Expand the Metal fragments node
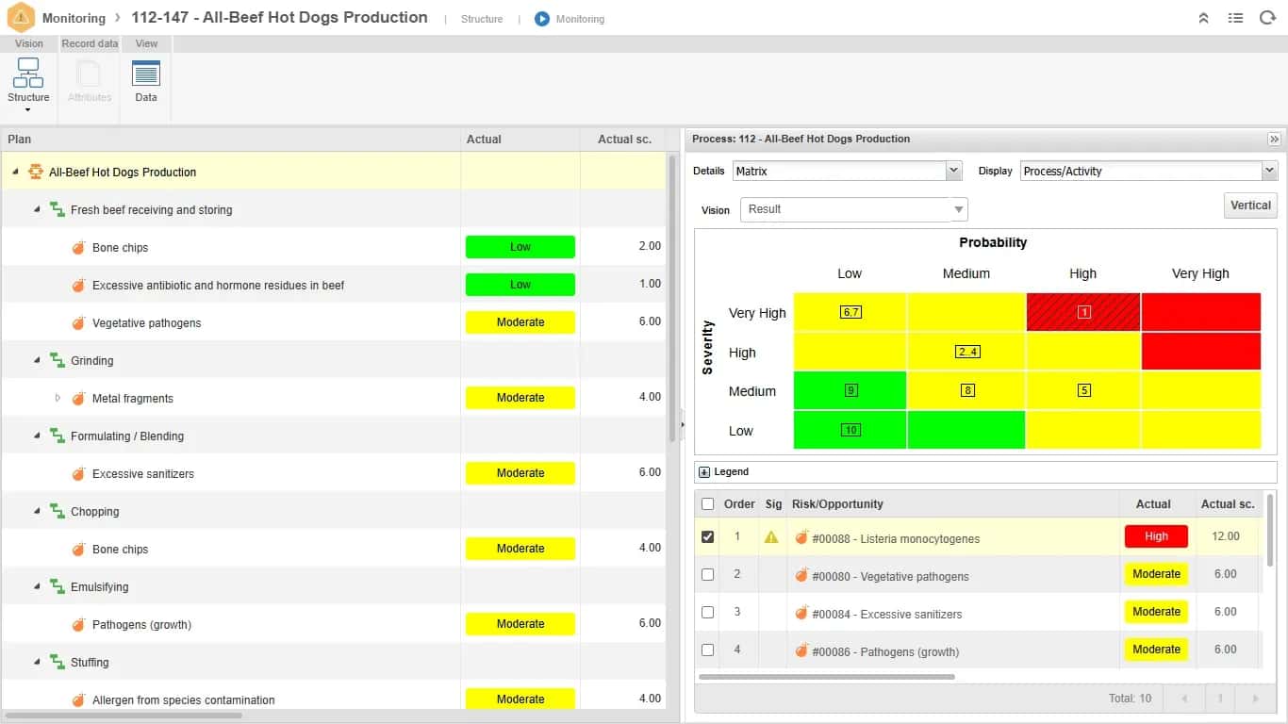Image resolution: width=1288 pixels, height=724 pixels. 58,398
